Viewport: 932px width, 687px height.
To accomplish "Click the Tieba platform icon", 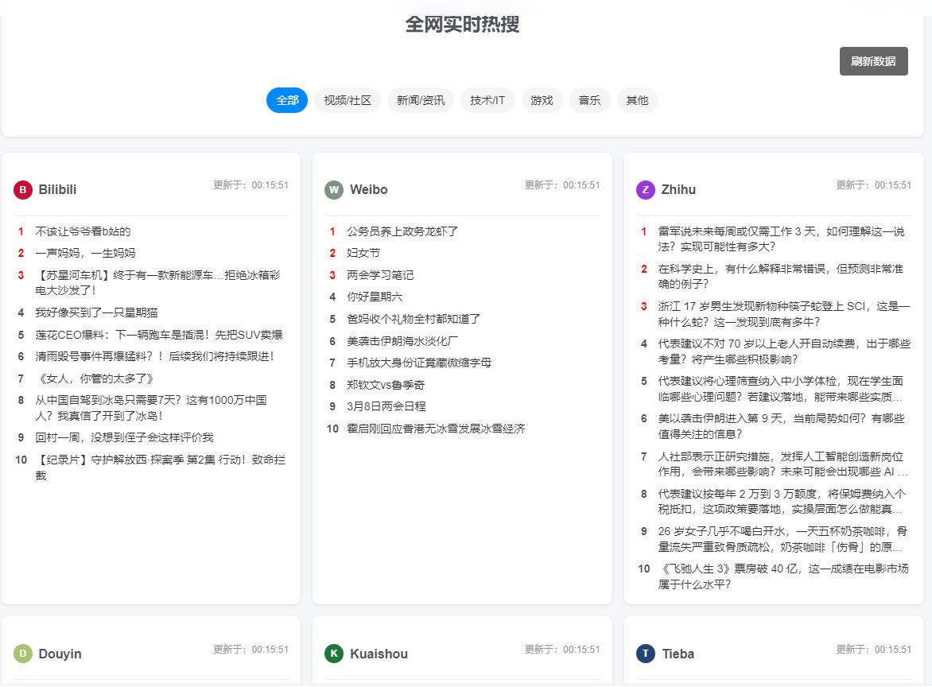I will click(x=644, y=654).
